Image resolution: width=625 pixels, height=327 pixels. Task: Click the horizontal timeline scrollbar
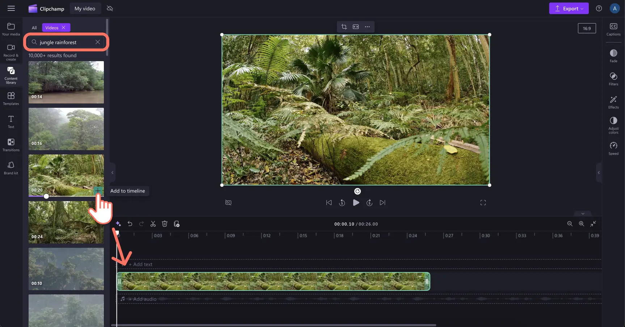(x=274, y=325)
